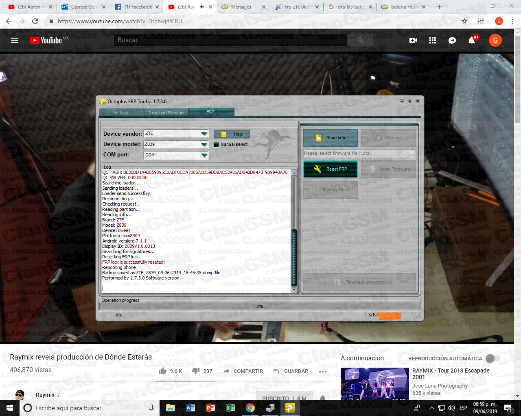
Task: Dislike the video with thumbs down
Action: coord(196,371)
